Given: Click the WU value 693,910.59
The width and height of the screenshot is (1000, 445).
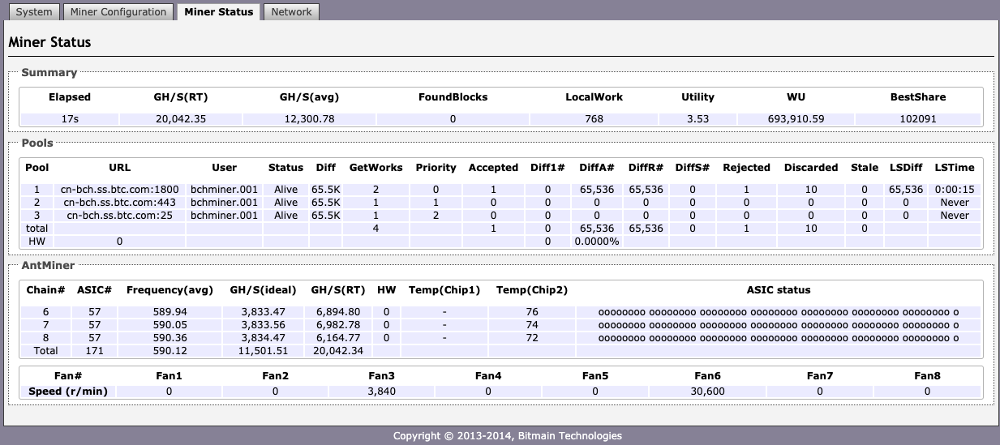Looking at the screenshot, I should 795,118.
